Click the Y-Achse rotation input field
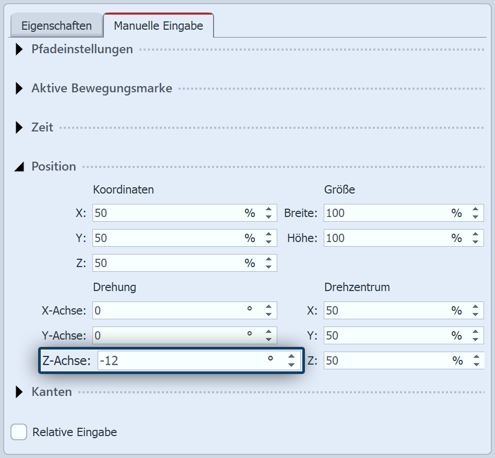Screen dimensions: 495x458 pyautogui.click(x=167, y=335)
